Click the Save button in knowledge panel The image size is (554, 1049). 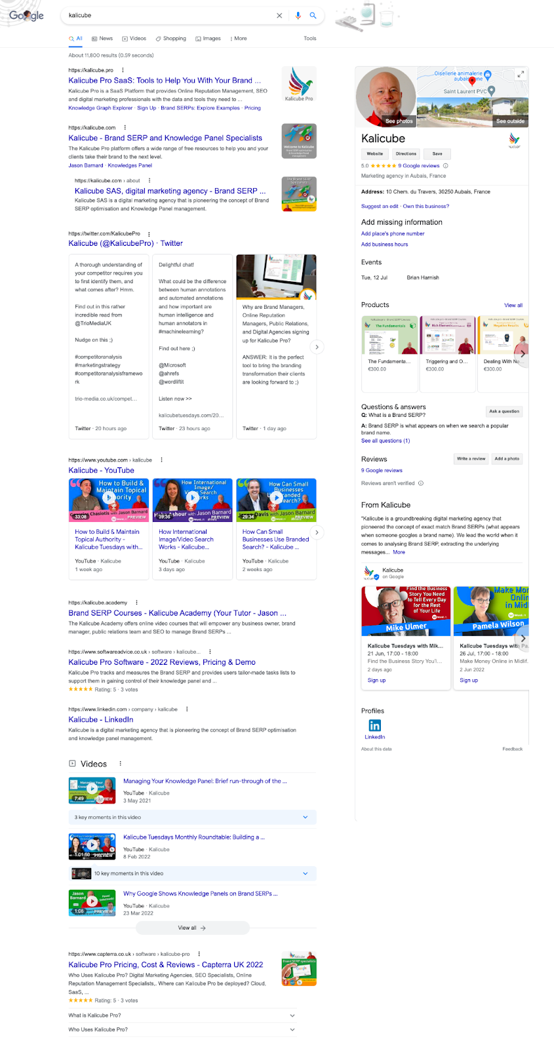tap(437, 154)
